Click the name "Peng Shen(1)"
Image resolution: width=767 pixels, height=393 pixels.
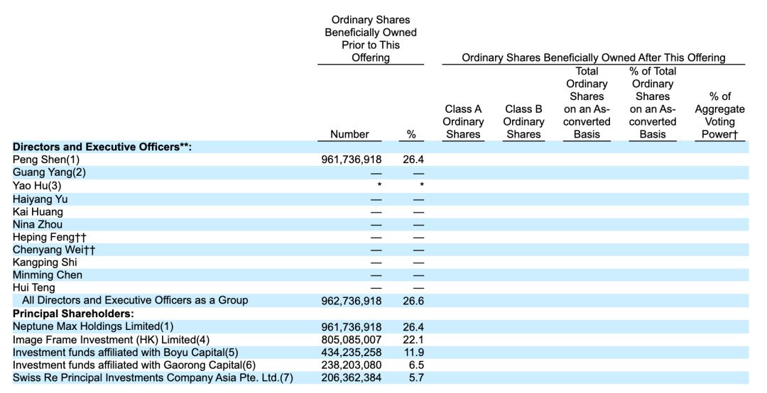[46, 160]
